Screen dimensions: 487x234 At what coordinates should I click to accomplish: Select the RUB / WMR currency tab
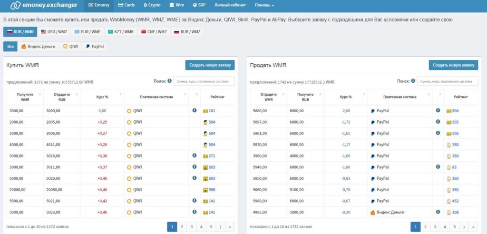click(x=20, y=32)
